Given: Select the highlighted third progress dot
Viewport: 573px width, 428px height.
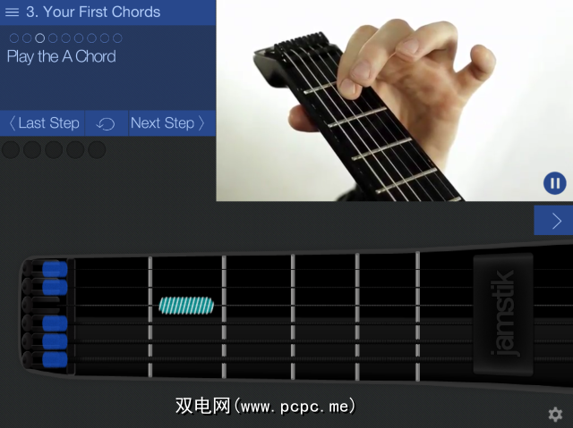Looking at the screenshot, I should (39, 38).
